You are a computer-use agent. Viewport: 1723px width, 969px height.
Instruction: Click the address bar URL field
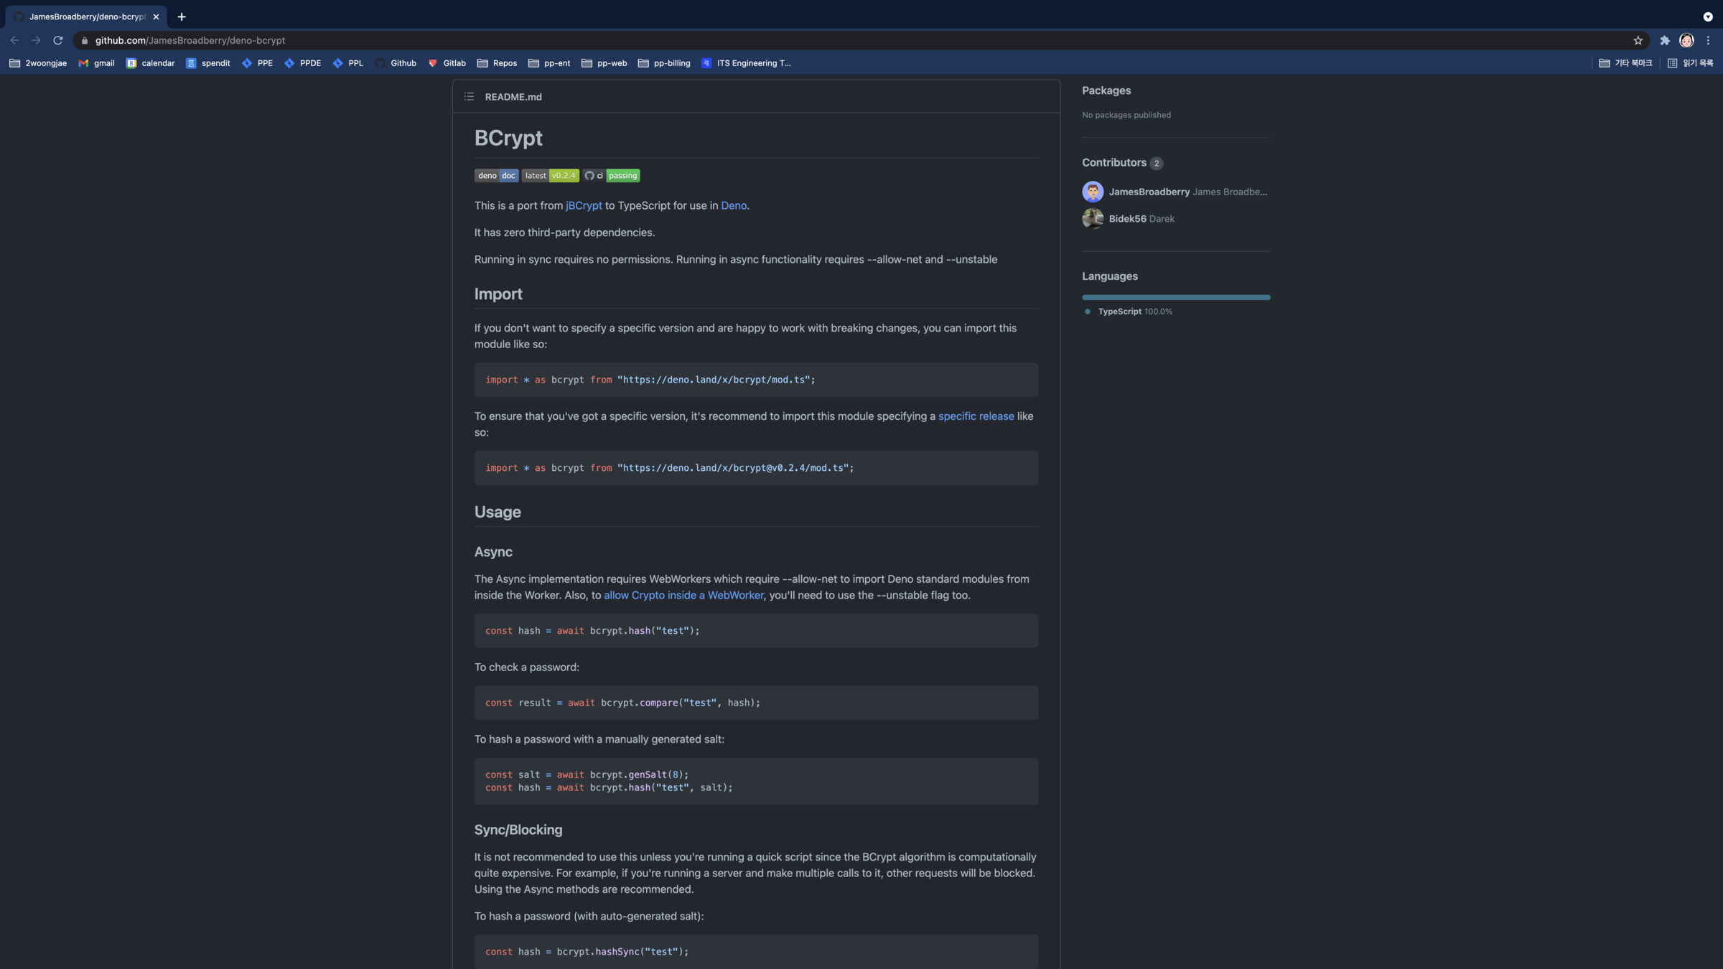tap(503, 41)
